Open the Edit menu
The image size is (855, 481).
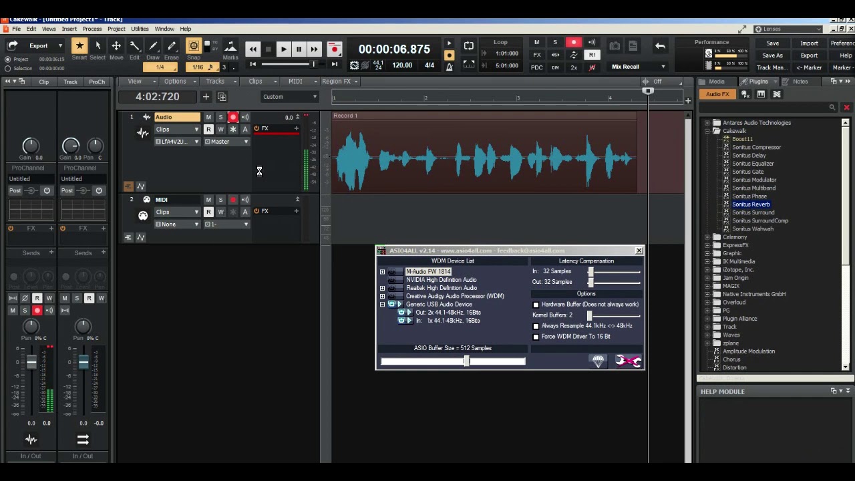tap(31, 29)
